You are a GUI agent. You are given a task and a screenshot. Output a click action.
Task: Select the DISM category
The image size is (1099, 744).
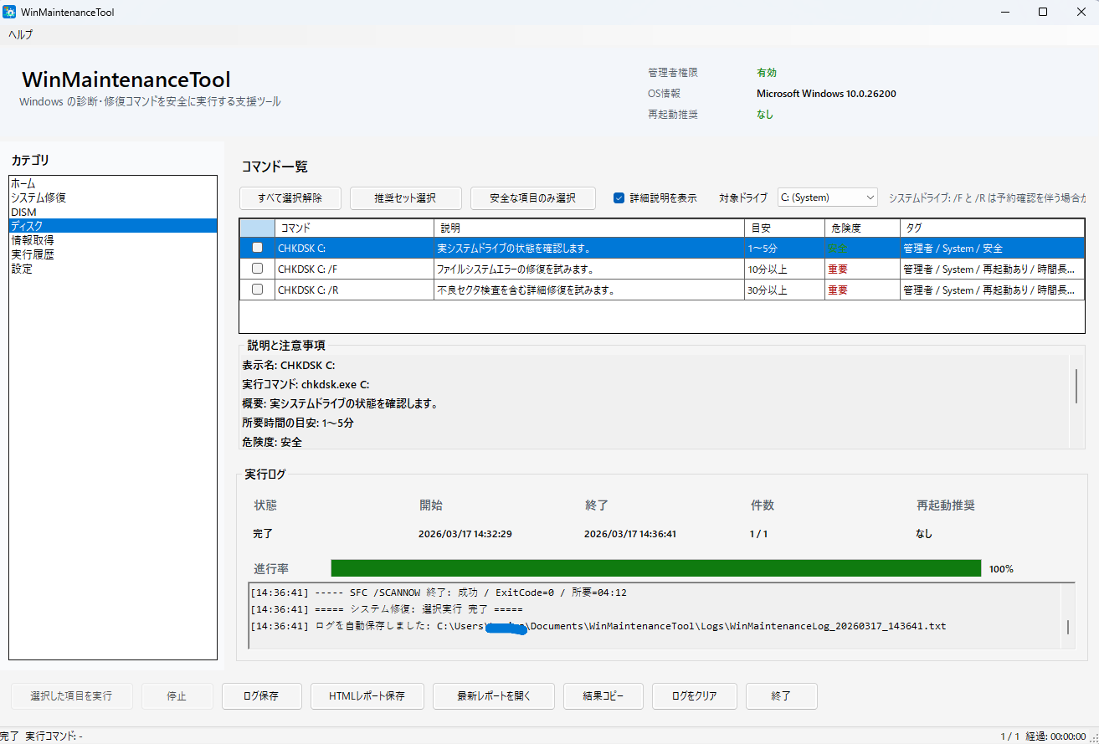(x=25, y=212)
